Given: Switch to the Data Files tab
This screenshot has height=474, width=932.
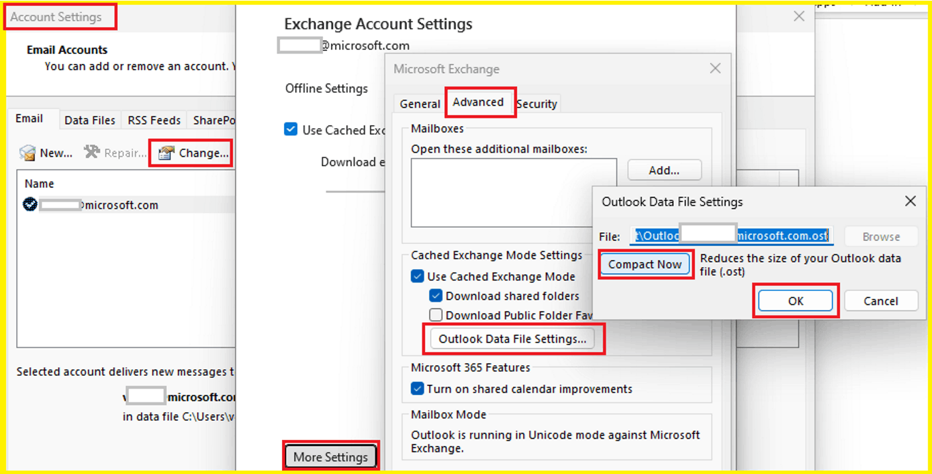Looking at the screenshot, I should [x=90, y=120].
